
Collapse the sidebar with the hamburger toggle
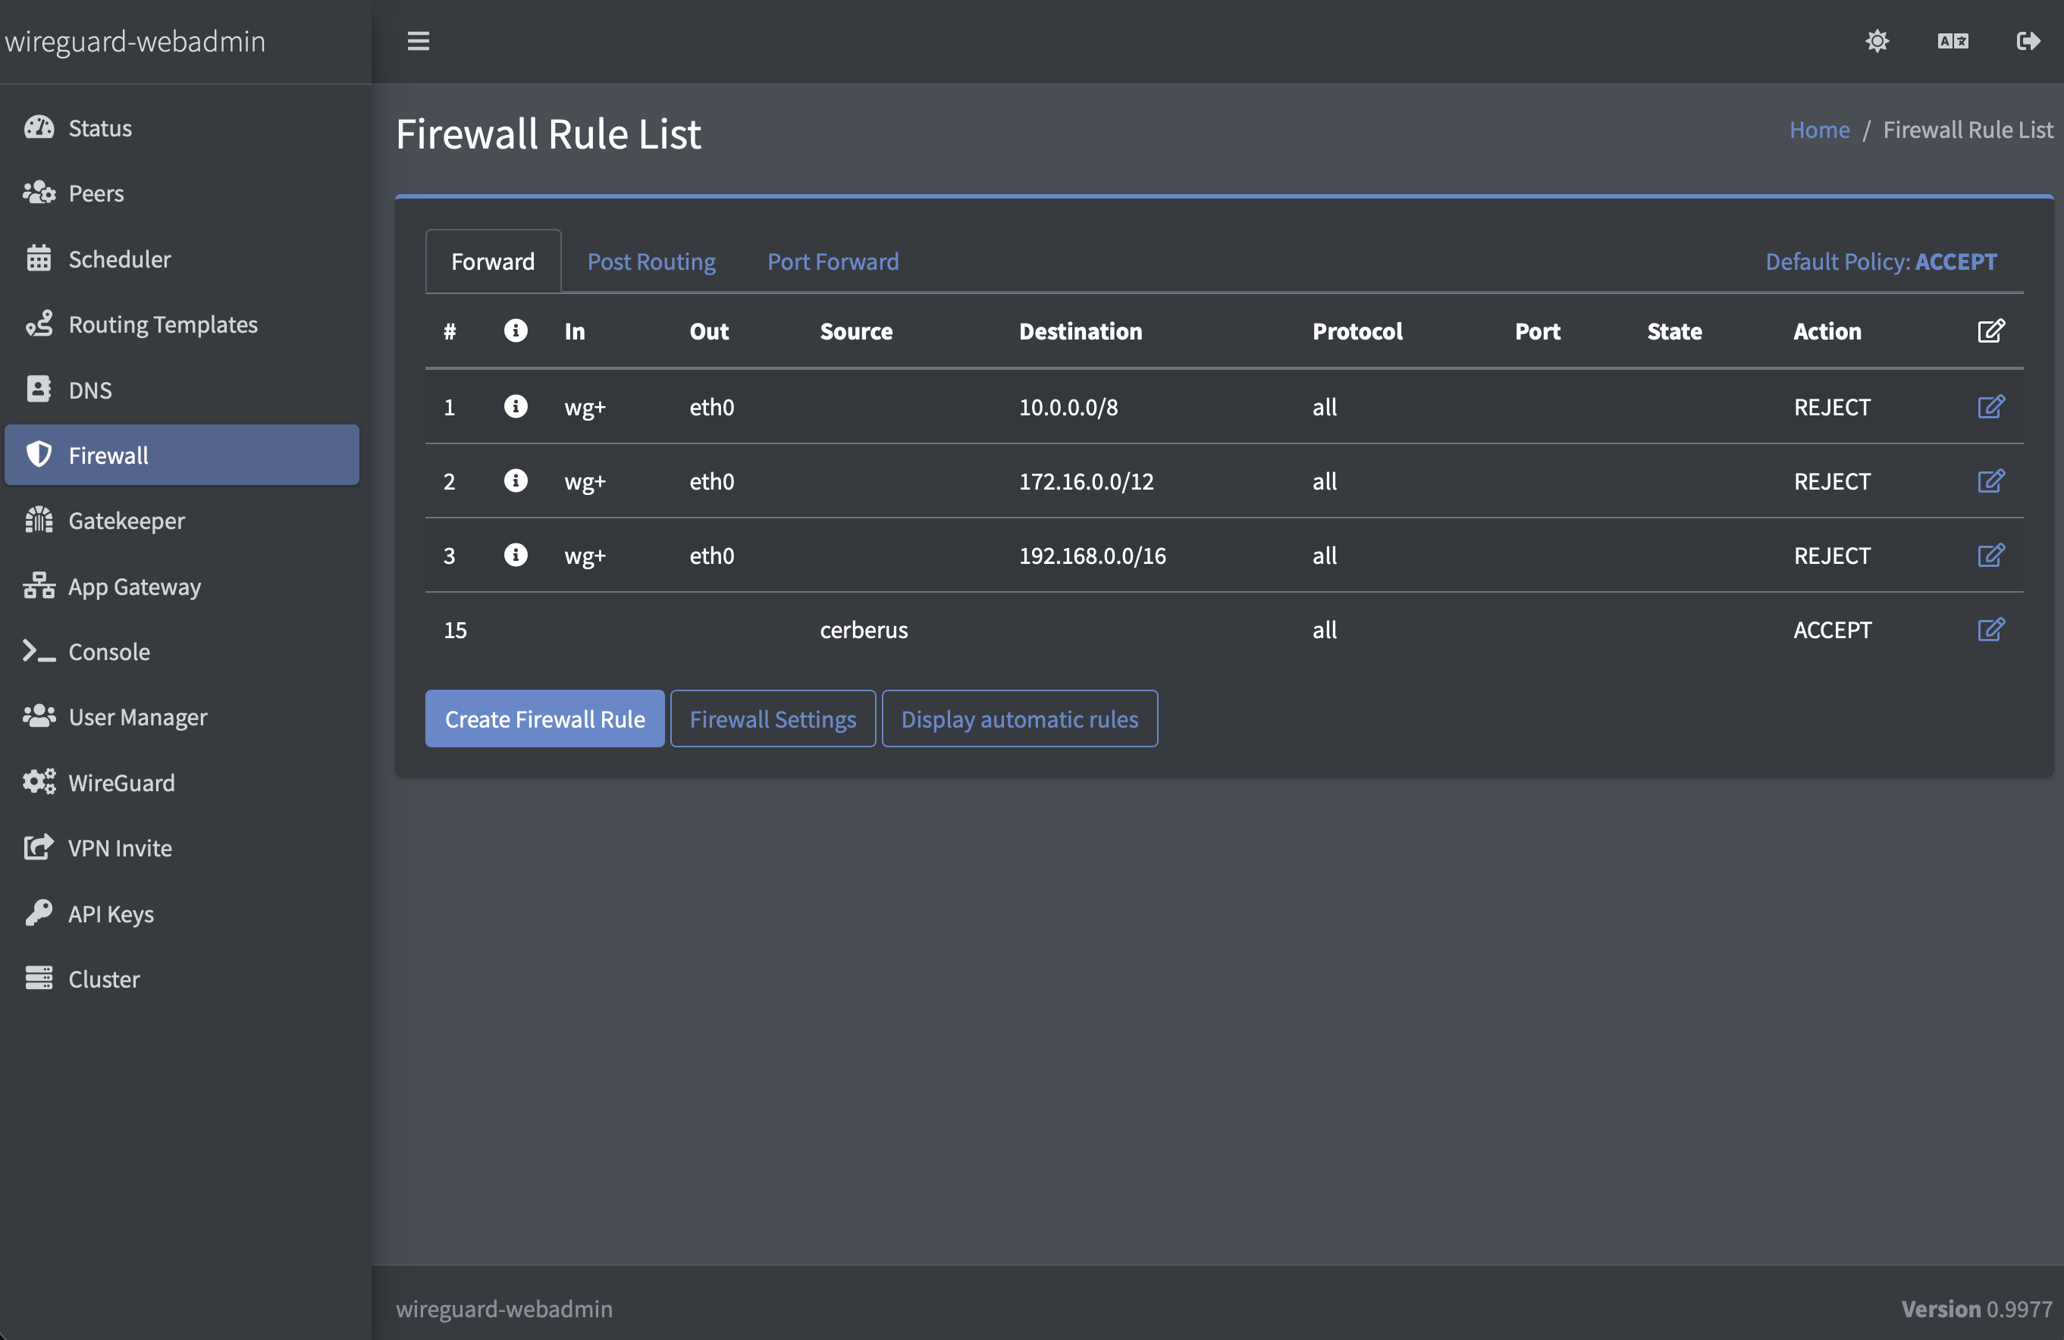tap(419, 41)
